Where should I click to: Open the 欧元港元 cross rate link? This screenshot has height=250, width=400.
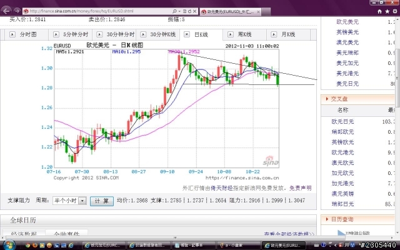tap(342, 152)
